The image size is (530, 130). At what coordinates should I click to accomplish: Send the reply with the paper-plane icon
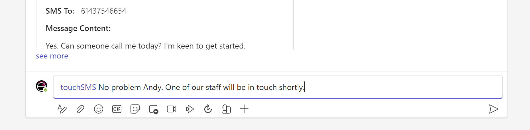494,109
